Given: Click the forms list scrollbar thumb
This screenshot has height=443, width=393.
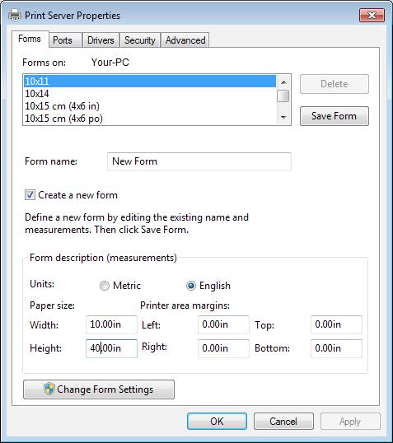Looking at the screenshot, I should coord(283,96).
